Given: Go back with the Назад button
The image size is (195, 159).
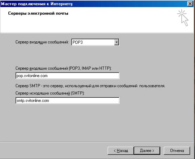Looking at the screenshot, I should point(121,151).
